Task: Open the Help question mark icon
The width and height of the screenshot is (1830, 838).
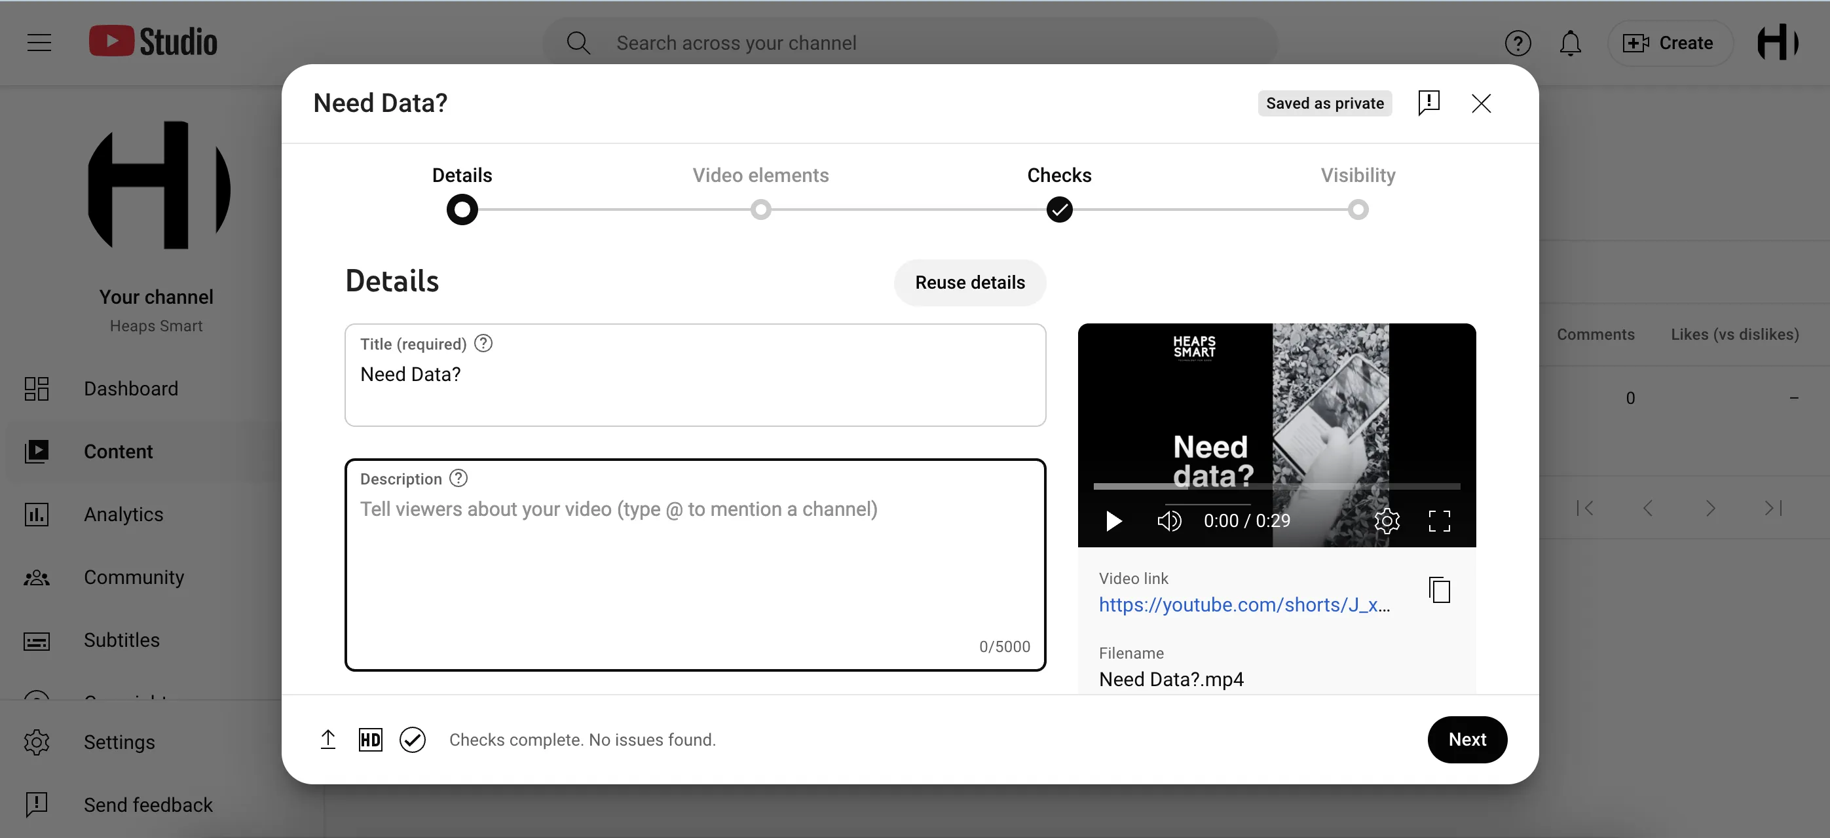Action: tap(1518, 43)
